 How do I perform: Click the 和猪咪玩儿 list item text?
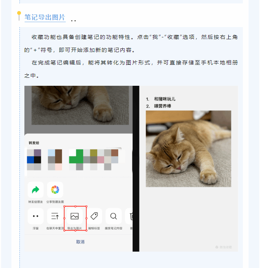tap(165, 99)
